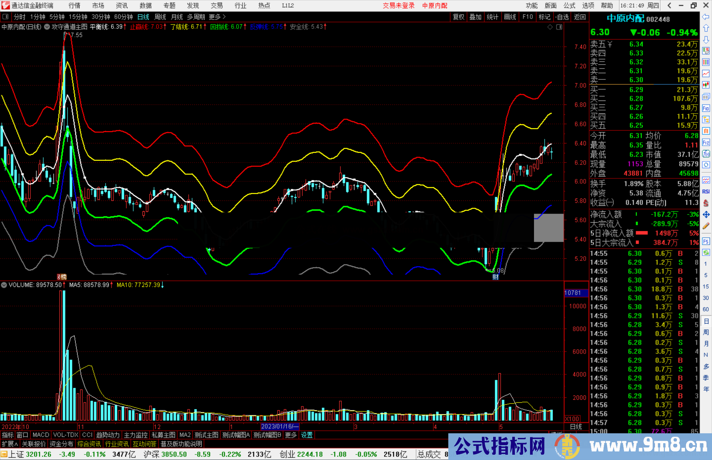Toggle the side panel icon at chart top-right

click(x=559, y=27)
